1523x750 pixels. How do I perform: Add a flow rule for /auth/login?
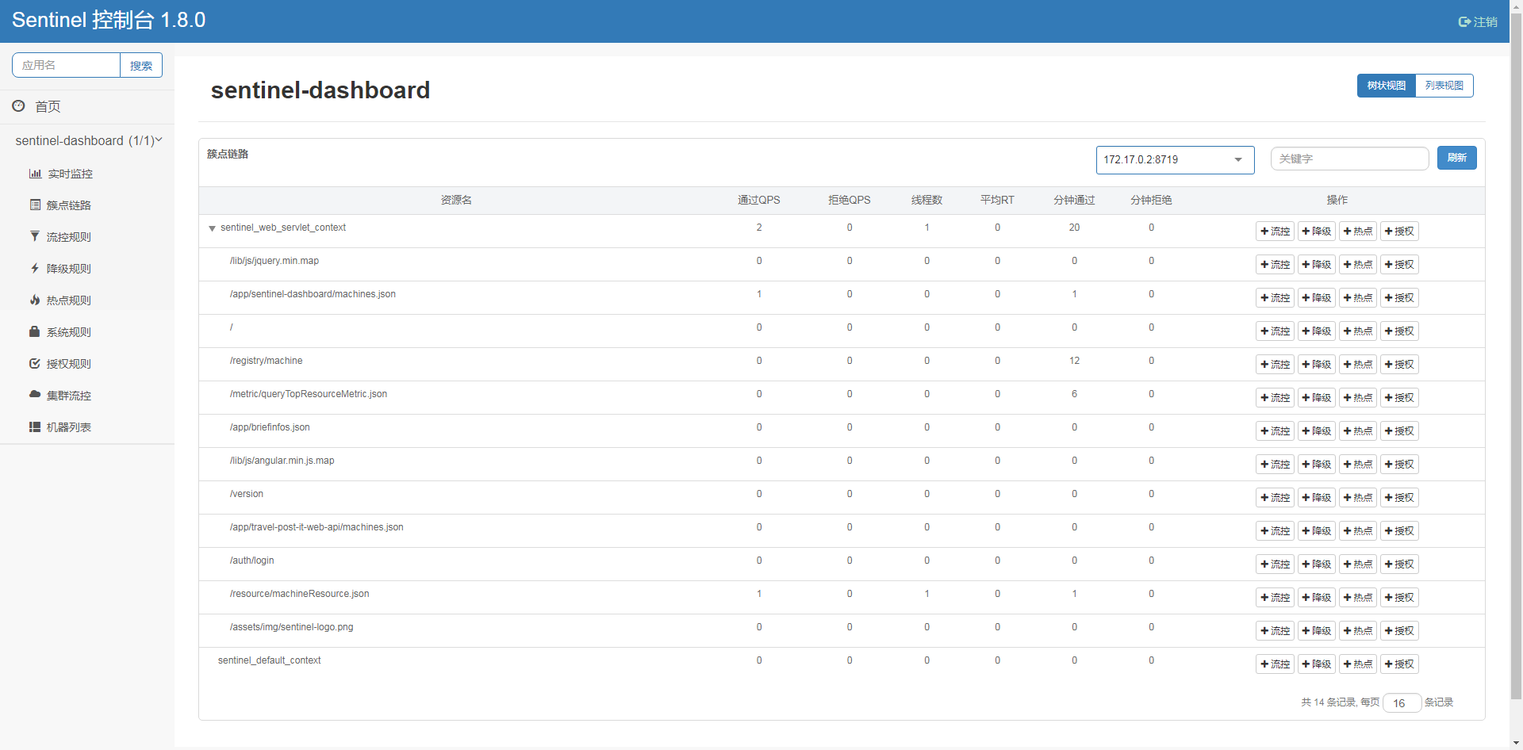click(x=1275, y=564)
